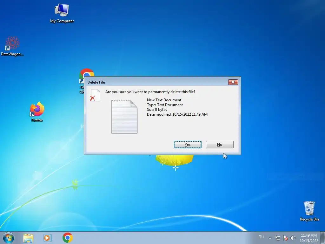This screenshot has width=325, height=244.
Task: Click the 'New Text Document' file name
Action: [x=164, y=100]
